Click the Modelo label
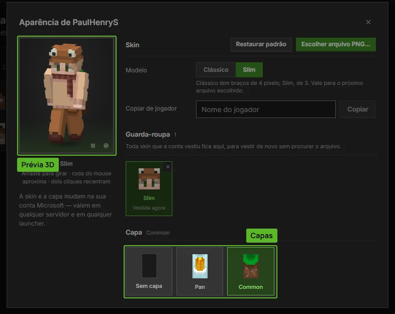395x314 pixels. point(136,70)
